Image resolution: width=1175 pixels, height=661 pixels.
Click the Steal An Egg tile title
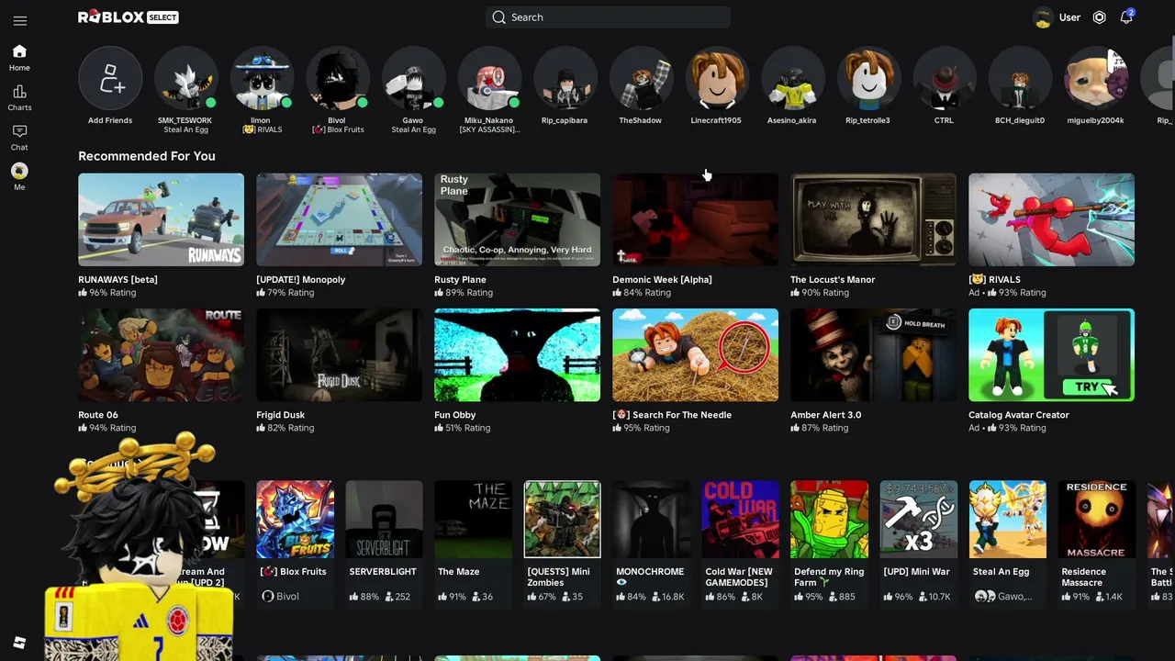pos(1001,571)
